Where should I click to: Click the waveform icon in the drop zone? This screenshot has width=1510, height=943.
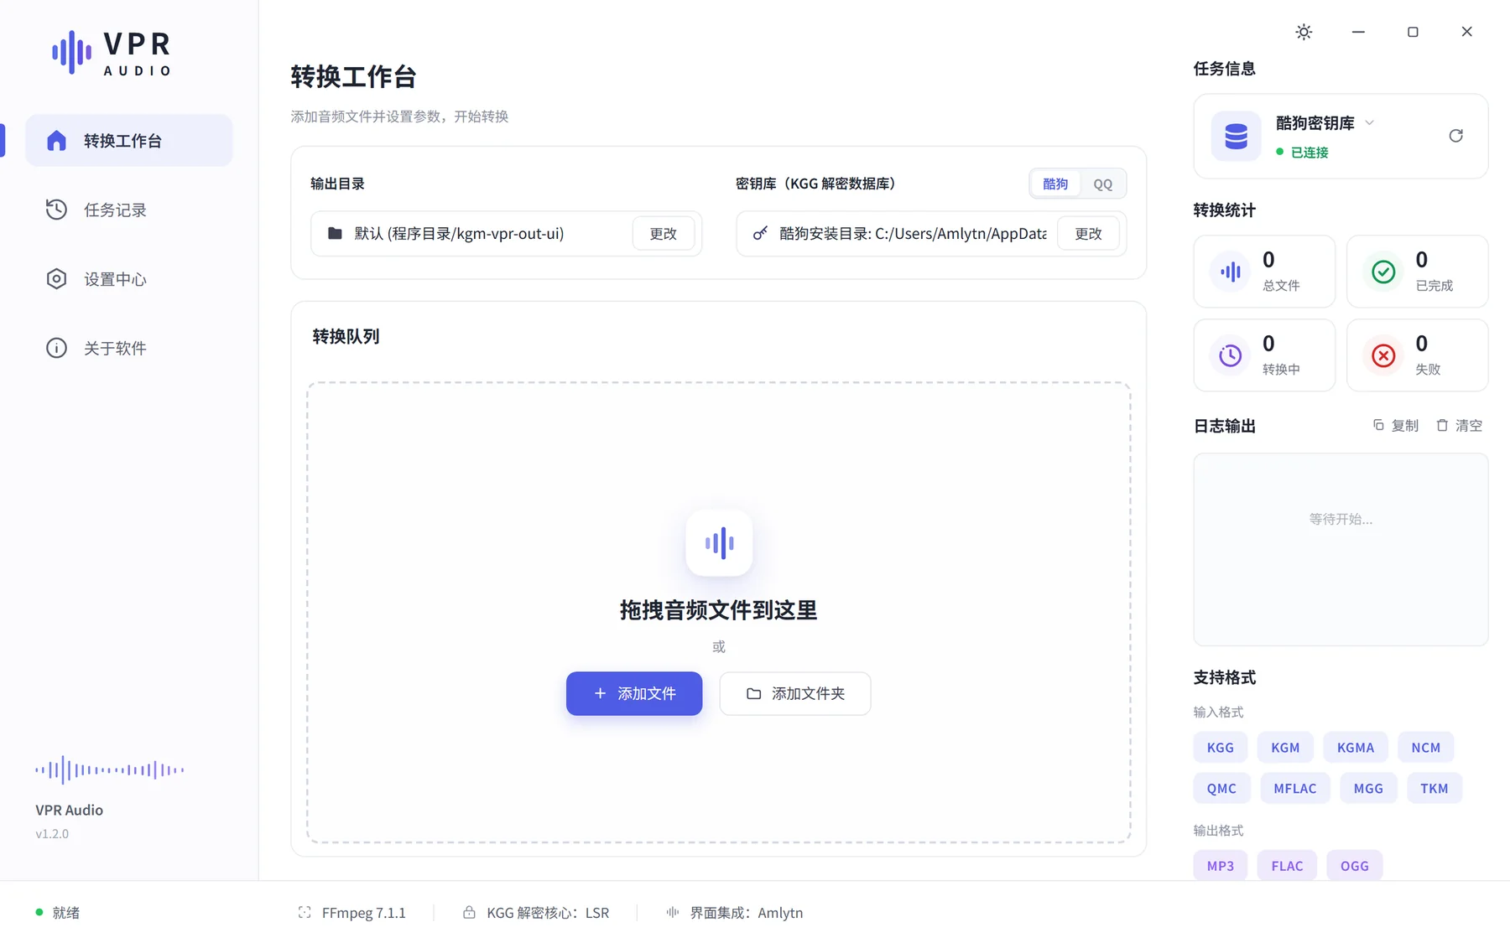(x=719, y=543)
